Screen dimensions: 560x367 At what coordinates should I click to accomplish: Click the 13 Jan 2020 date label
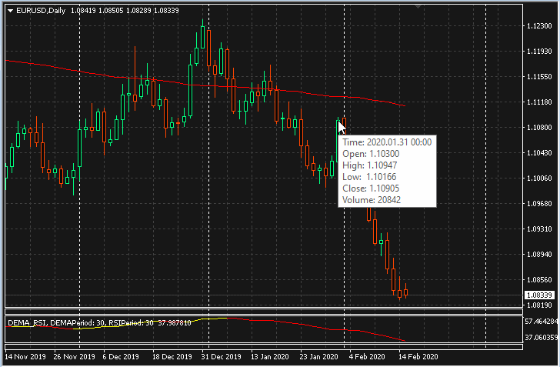point(270,357)
